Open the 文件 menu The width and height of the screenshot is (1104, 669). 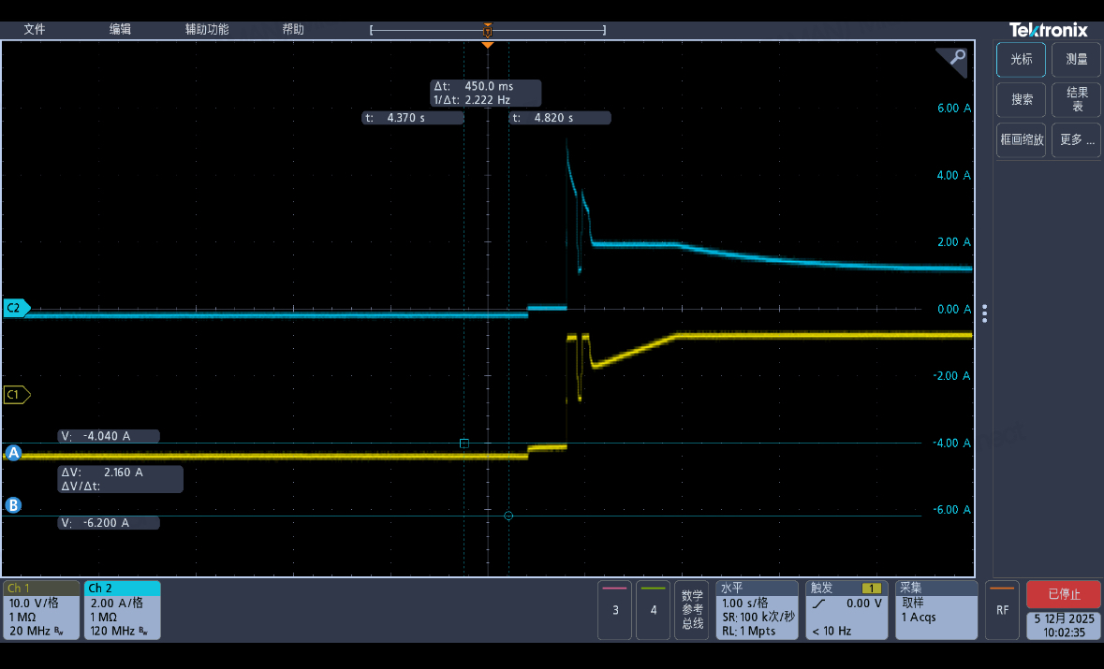(35, 29)
